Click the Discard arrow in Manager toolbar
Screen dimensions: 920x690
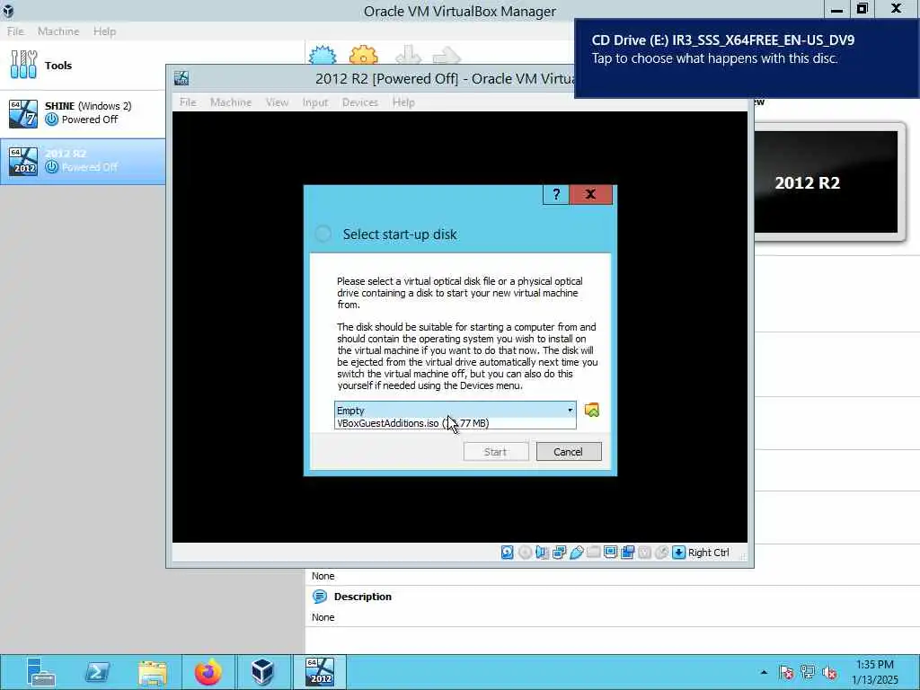[409, 55]
